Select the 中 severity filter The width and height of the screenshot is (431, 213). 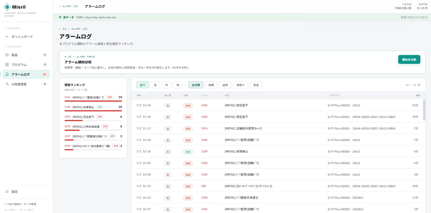(166, 85)
